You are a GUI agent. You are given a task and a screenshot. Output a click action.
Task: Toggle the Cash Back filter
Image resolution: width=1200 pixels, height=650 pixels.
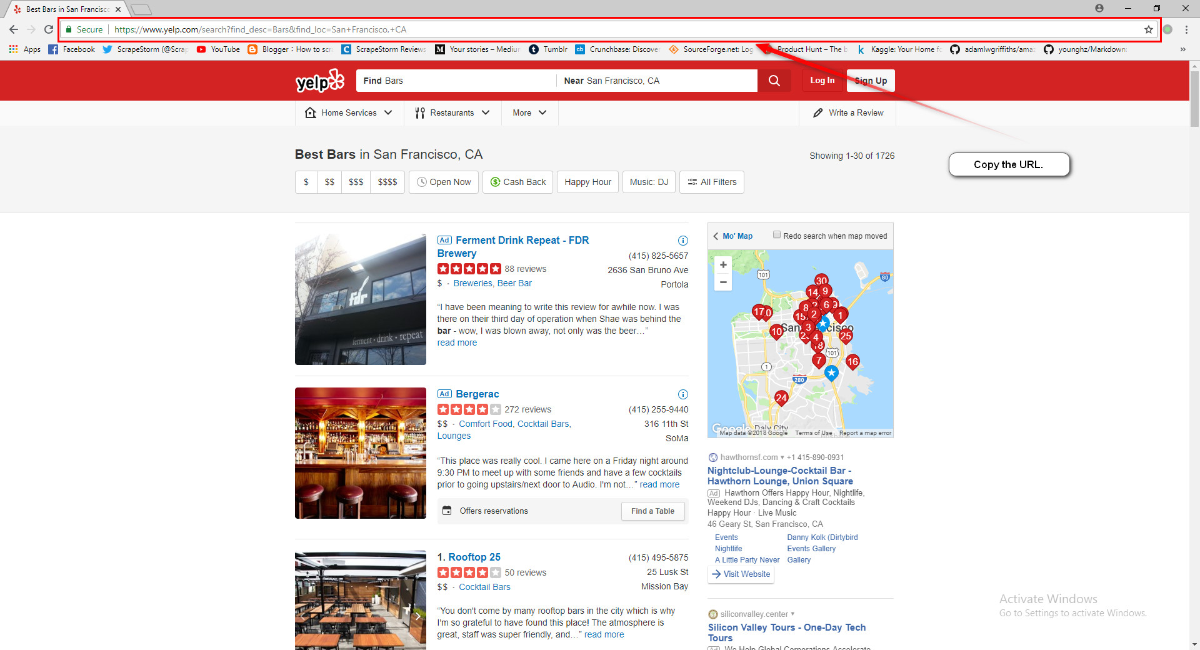(x=517, y=182)
